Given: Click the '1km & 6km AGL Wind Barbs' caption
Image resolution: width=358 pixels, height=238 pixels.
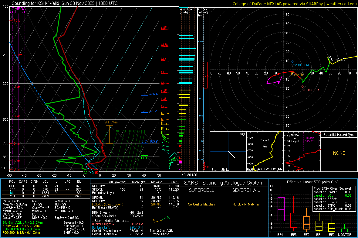Looking at the screenshot, I should [161, 232].
